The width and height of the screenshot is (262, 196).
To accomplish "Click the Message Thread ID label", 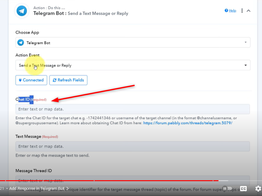I will 33,171.
